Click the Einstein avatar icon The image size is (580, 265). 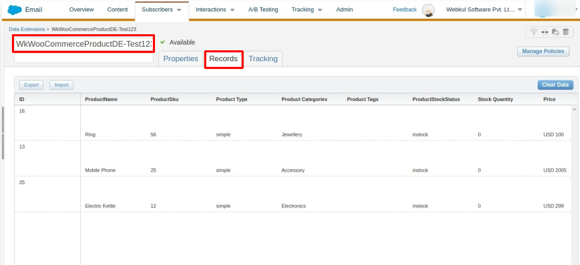[x=428, y=10]
